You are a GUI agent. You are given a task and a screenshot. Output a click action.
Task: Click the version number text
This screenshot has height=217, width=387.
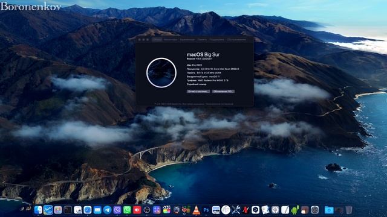tap(200, 59)
